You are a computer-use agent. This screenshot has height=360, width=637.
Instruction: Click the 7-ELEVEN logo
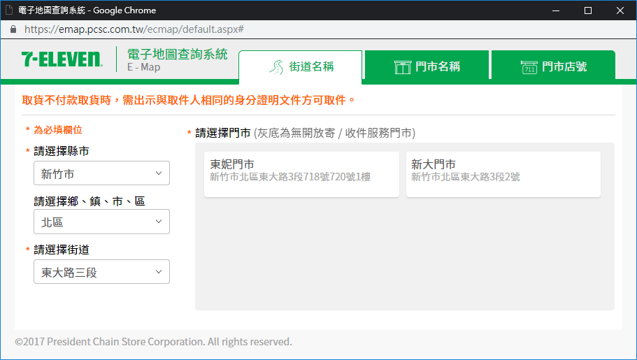tap(62, 60)
